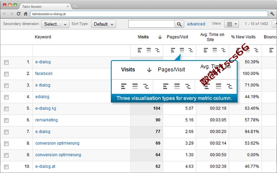
Task: Close the Table Booster tab
Action: [68, 6]
